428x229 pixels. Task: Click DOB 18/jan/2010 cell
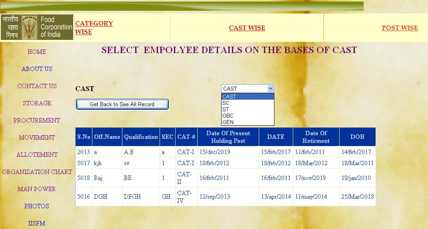pos(357,178)
